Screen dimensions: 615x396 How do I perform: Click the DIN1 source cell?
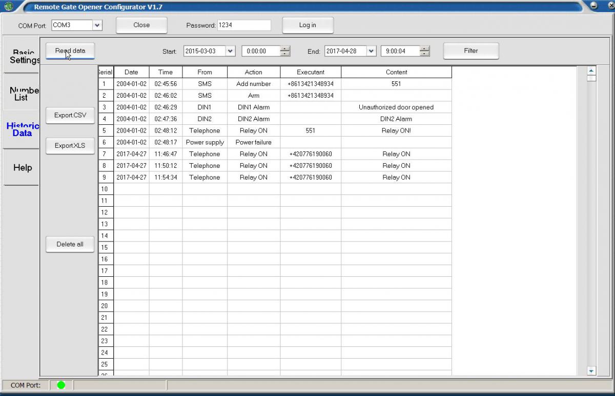click(204, 107)
